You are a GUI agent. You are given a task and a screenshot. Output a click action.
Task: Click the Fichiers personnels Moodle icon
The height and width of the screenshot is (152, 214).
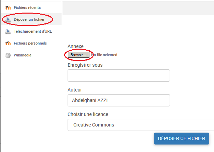(x=8, y=44)
